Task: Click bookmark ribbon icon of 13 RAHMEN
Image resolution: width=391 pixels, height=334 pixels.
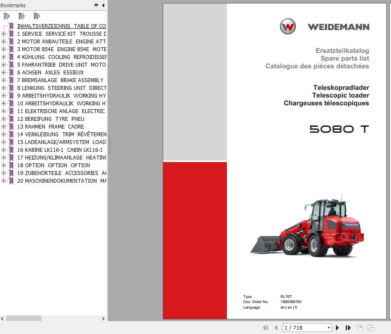Action: pyautogui.click(x=11, y=127)
